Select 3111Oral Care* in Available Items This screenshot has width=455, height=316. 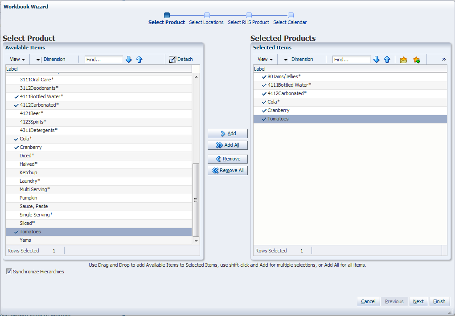point(98,80)
